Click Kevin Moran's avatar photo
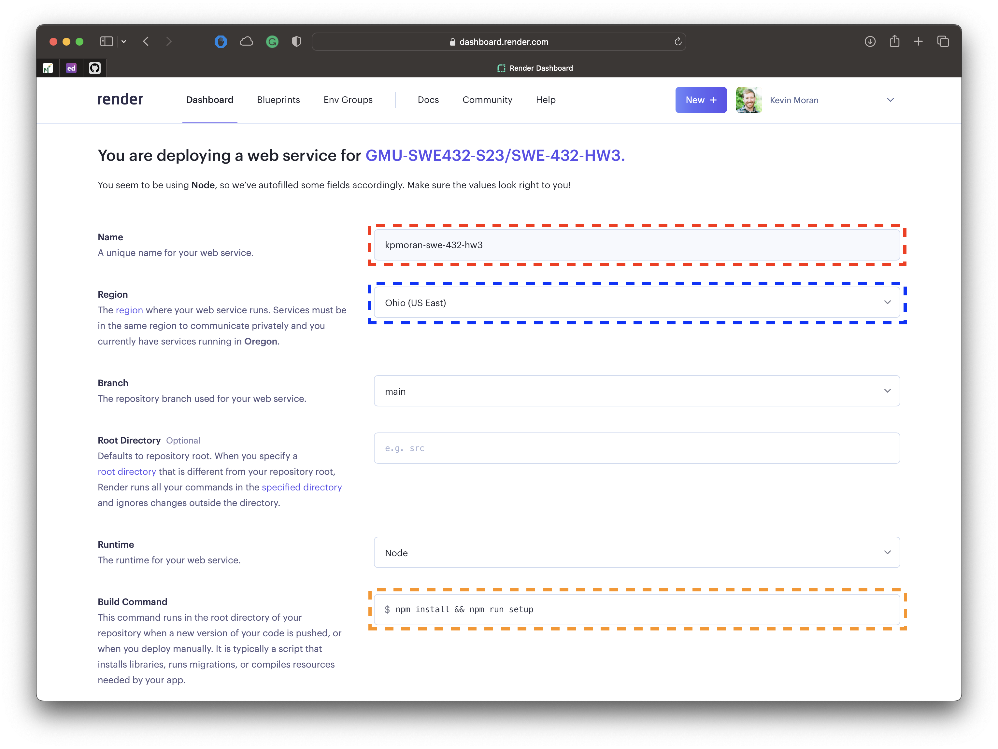The image size is (998, 749). pos(749,100)
